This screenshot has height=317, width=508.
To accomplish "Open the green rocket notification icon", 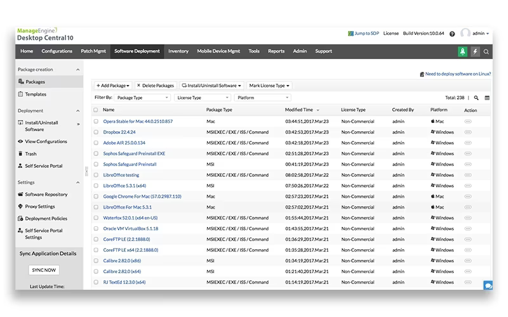I will (462, 51).
